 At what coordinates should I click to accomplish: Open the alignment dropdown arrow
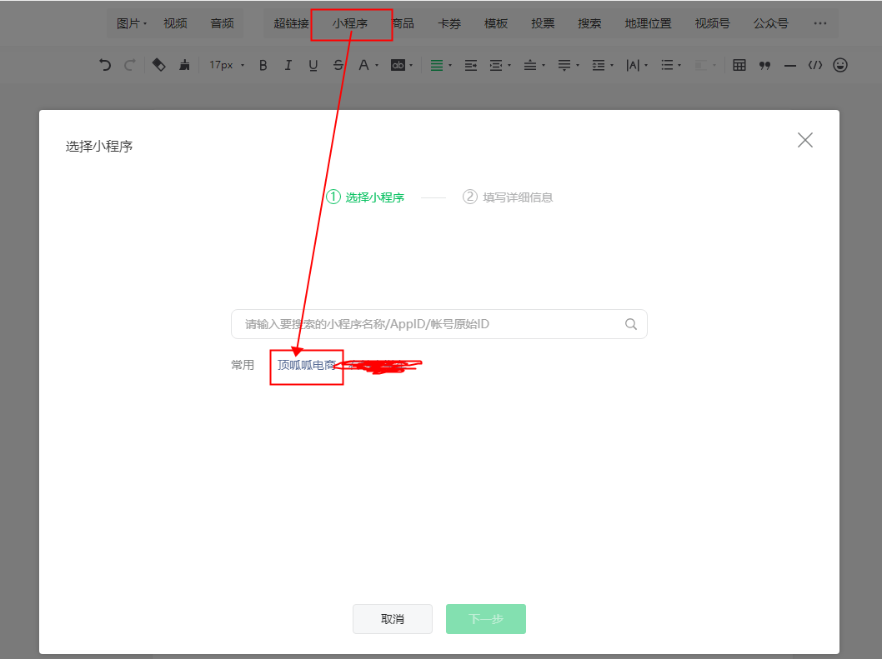tap(450, 66)
